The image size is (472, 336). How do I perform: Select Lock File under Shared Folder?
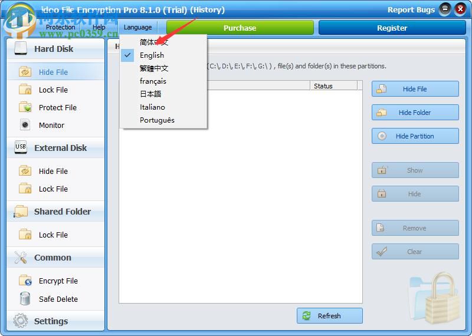pyautogui.click(x=55, y=235)
